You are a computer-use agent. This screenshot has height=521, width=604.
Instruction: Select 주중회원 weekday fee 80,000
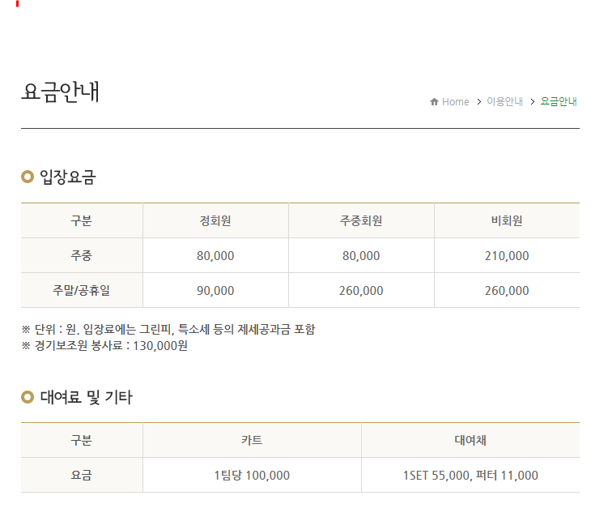point(361,256)
